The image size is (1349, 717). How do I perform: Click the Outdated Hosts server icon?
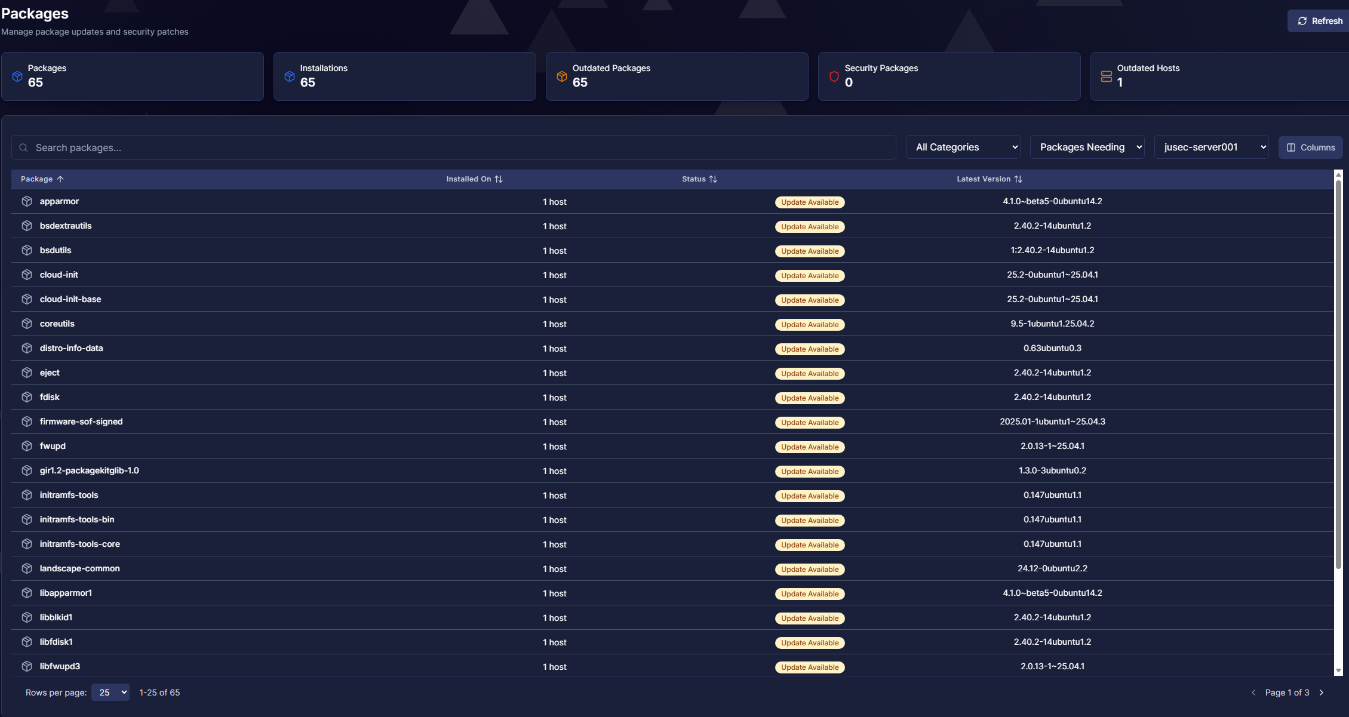click(x=1106, y=76)
